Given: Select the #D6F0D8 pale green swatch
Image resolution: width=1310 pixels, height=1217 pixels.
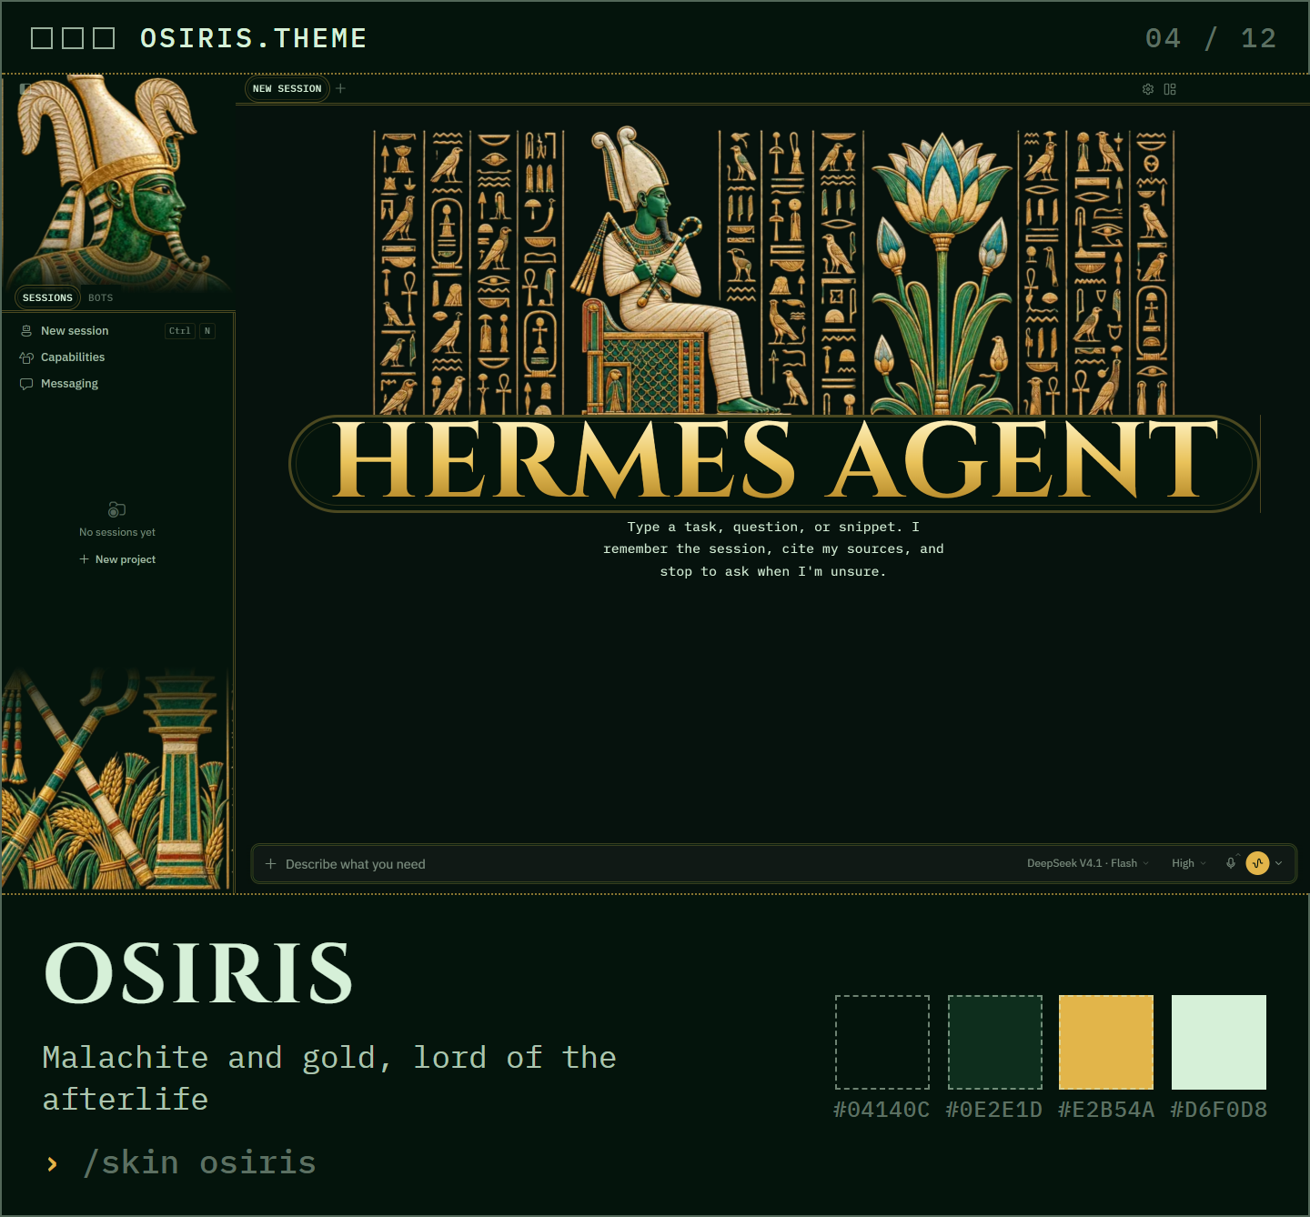Looking at the screenshot, I should [1219, 1042].
